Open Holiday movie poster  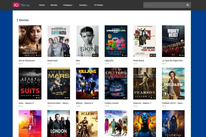[87, 124]
